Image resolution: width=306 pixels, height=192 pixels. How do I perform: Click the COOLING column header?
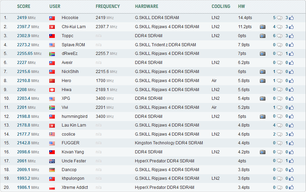click(x=221, y=6)
